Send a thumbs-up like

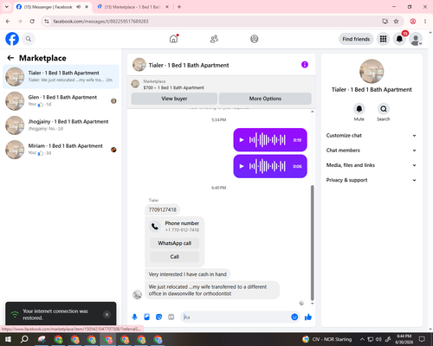(x=308, y=317)
